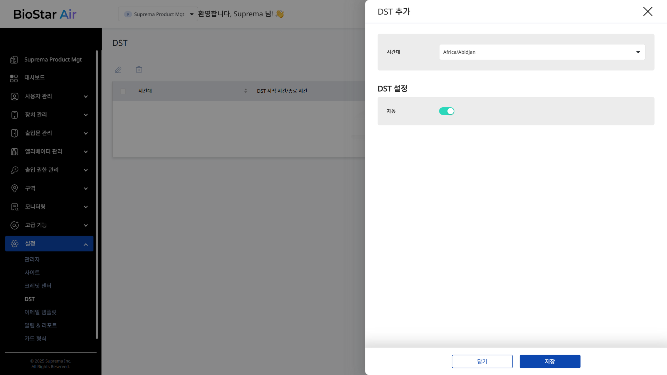Click the monitoring search icon
Screen dimensions: 667x375
14,207
